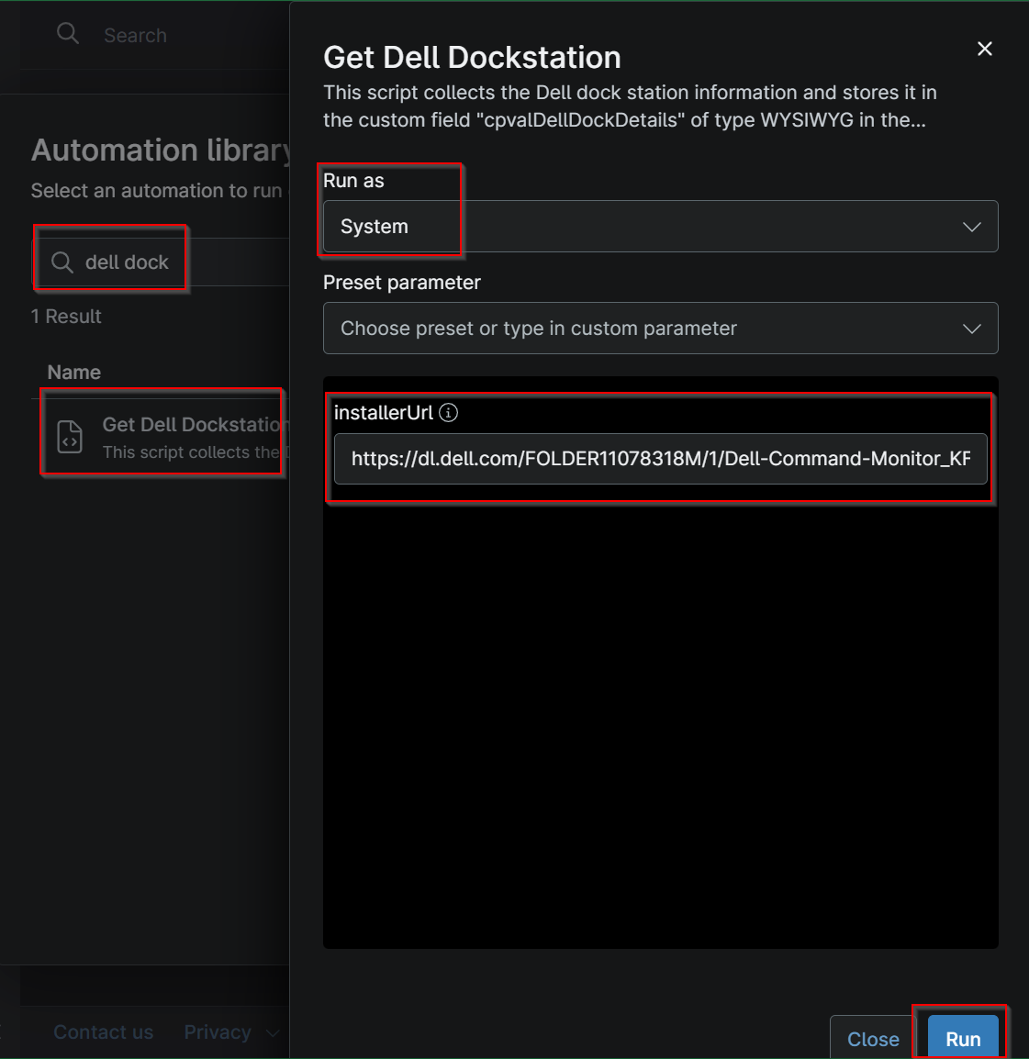
Task: Click the Automation library heading
Action: (x=161, y=150)
